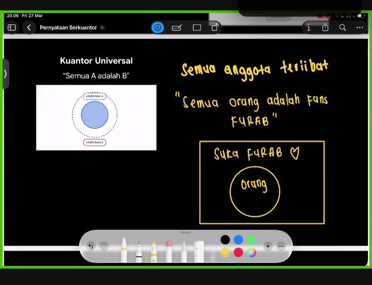Open the shapes and elements tool

click(215, 27)
